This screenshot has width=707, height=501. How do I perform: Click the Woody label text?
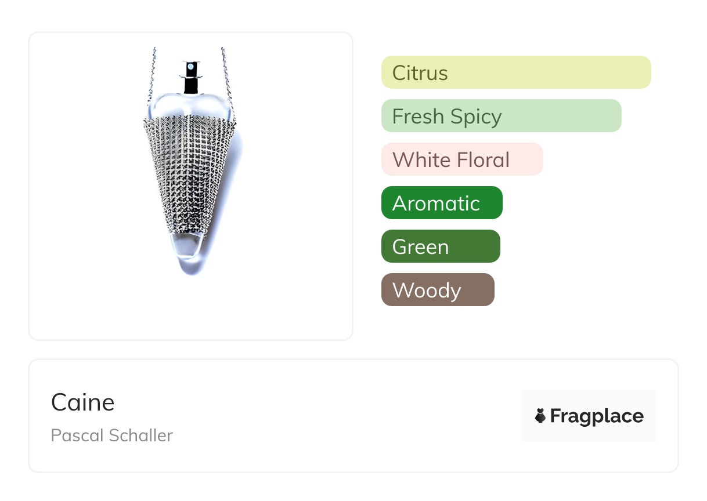[427, 291]
